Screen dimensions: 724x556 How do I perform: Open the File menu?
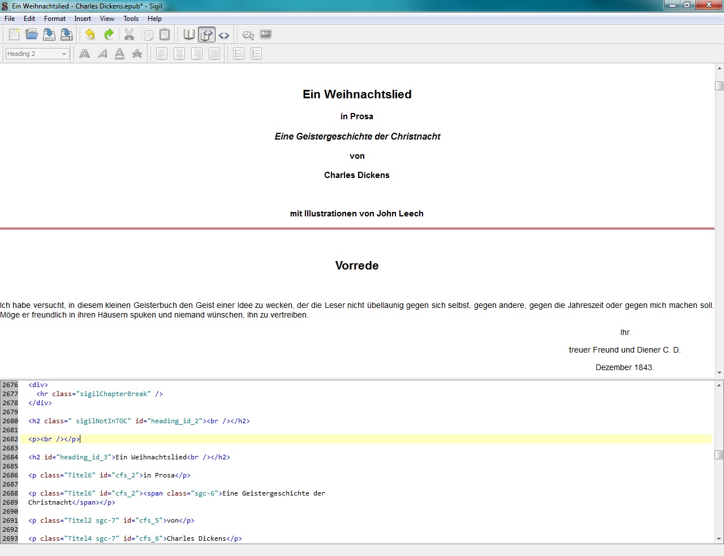click(x=10, y=19)
